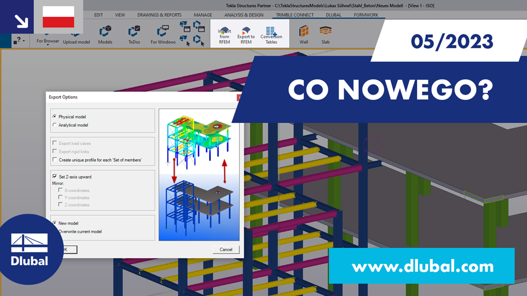Click the bottom-right cursor selection icon
This screenshot has width=527, height=296.
pos(199,41)
